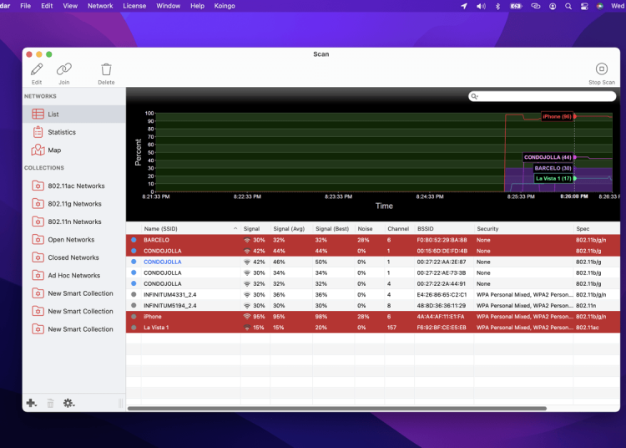Open the Statistics view in sidebar

pos(61,132)
